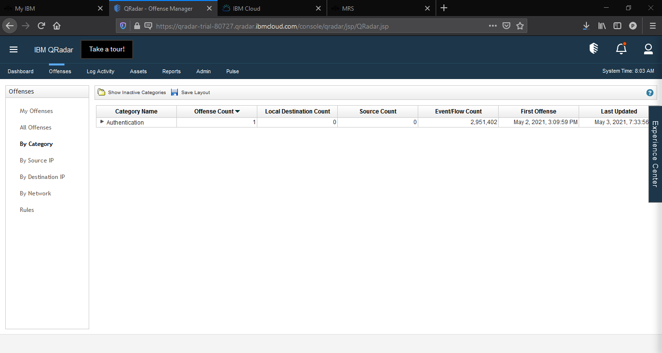
Task: Open the Firefox application menu
Action: pyautogui.click(x=652, y=26)
